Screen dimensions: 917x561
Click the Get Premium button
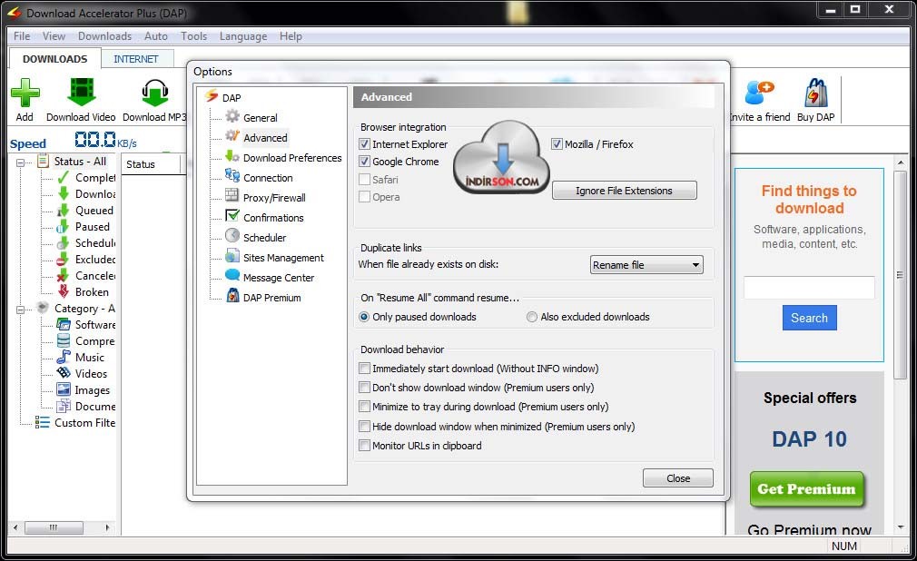[x=806, y=489]
